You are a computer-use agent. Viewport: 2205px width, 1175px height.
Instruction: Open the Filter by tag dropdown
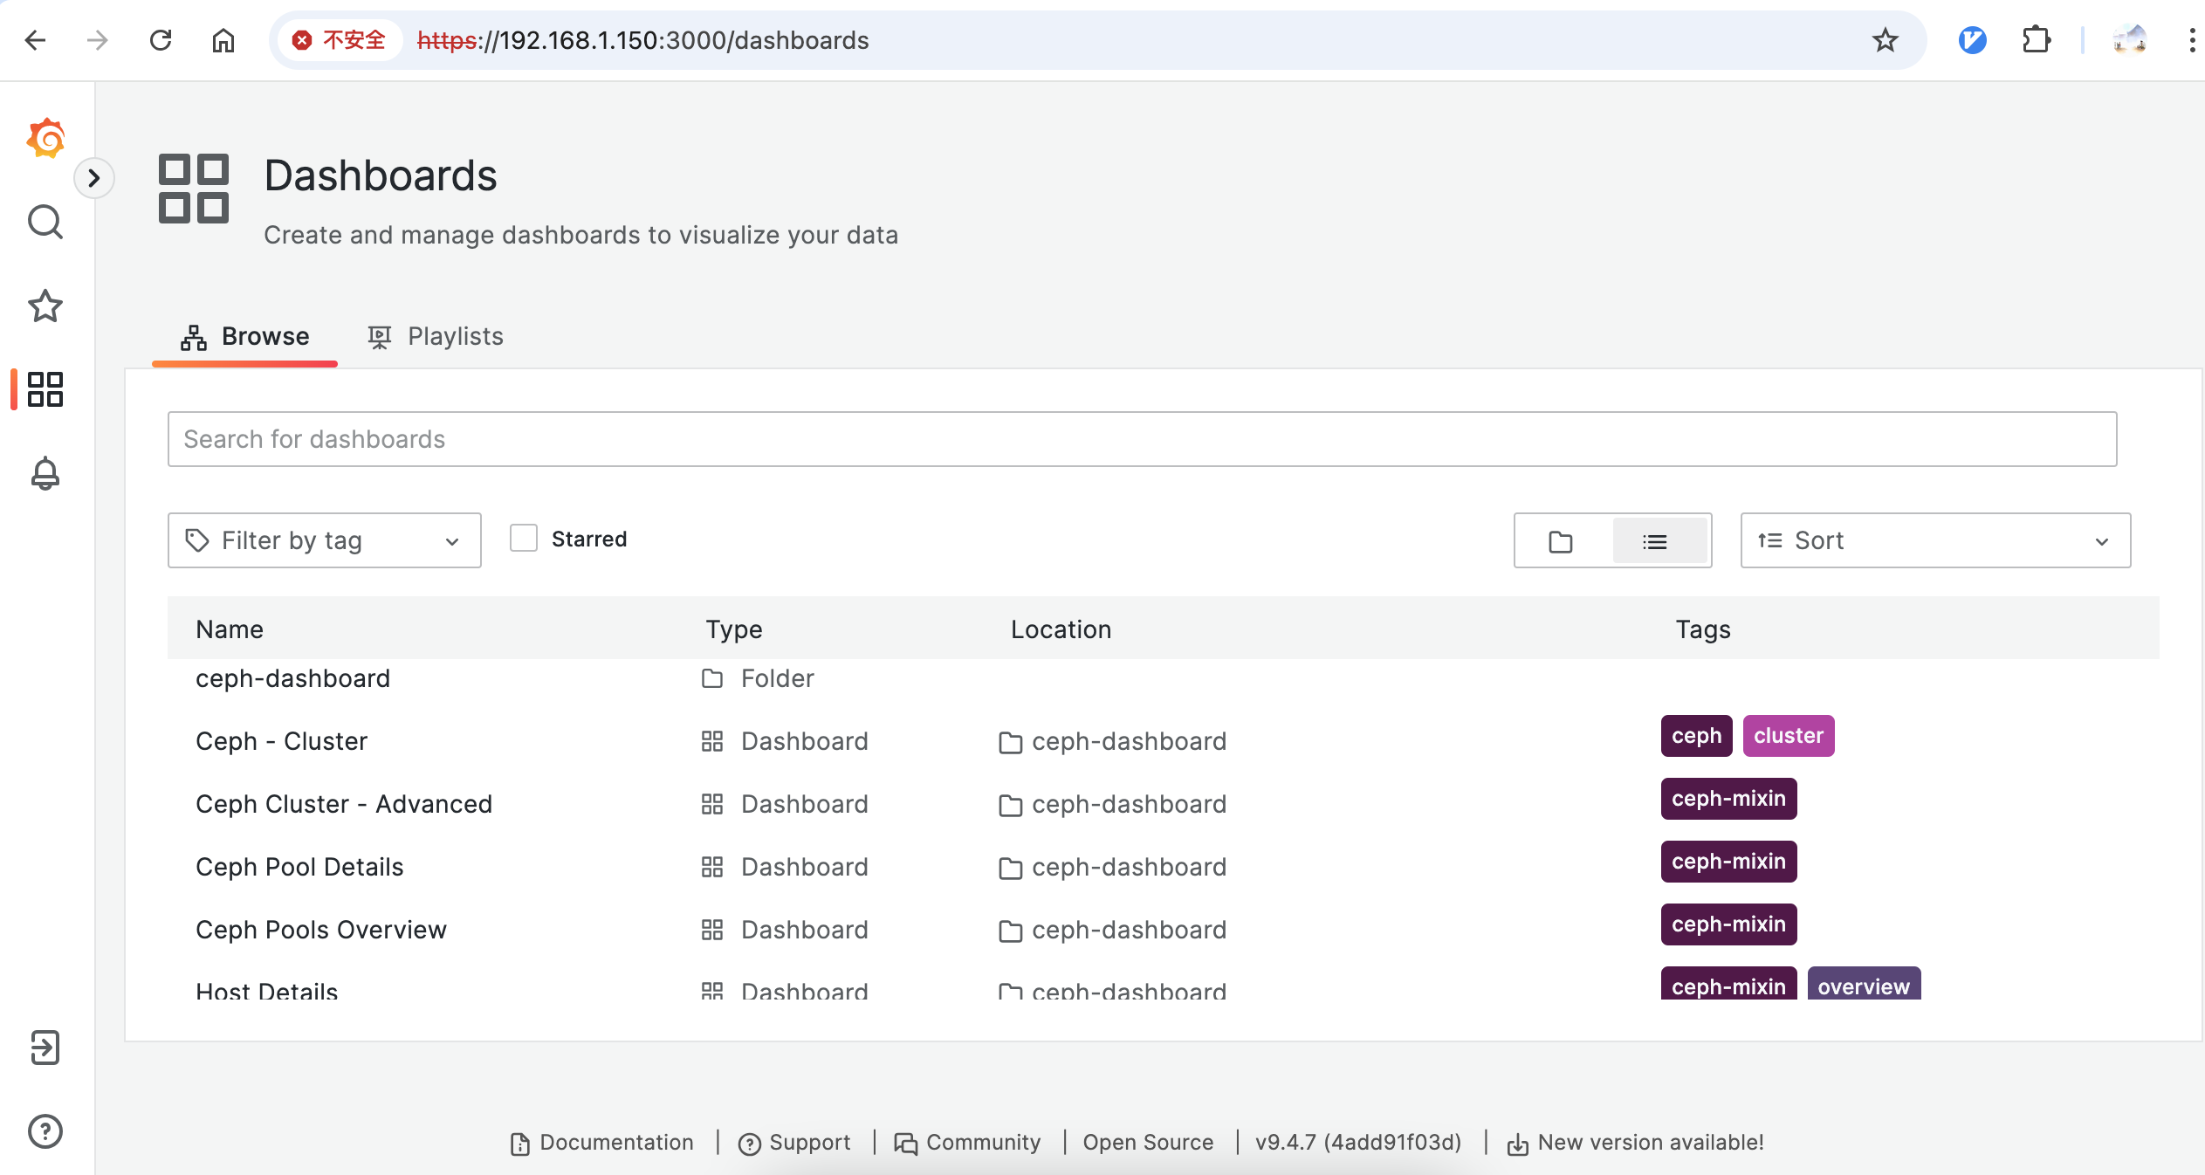[x=324, y=540]
